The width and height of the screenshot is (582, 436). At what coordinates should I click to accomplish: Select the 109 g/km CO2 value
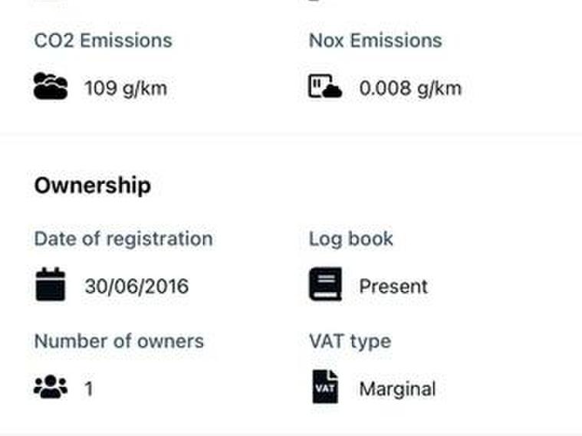click(x=125, y=89)
